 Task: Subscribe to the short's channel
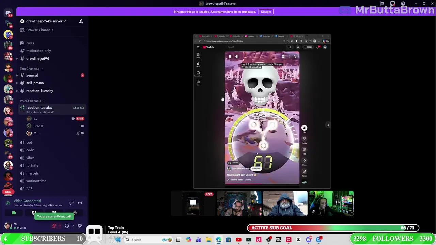point(256,169)
